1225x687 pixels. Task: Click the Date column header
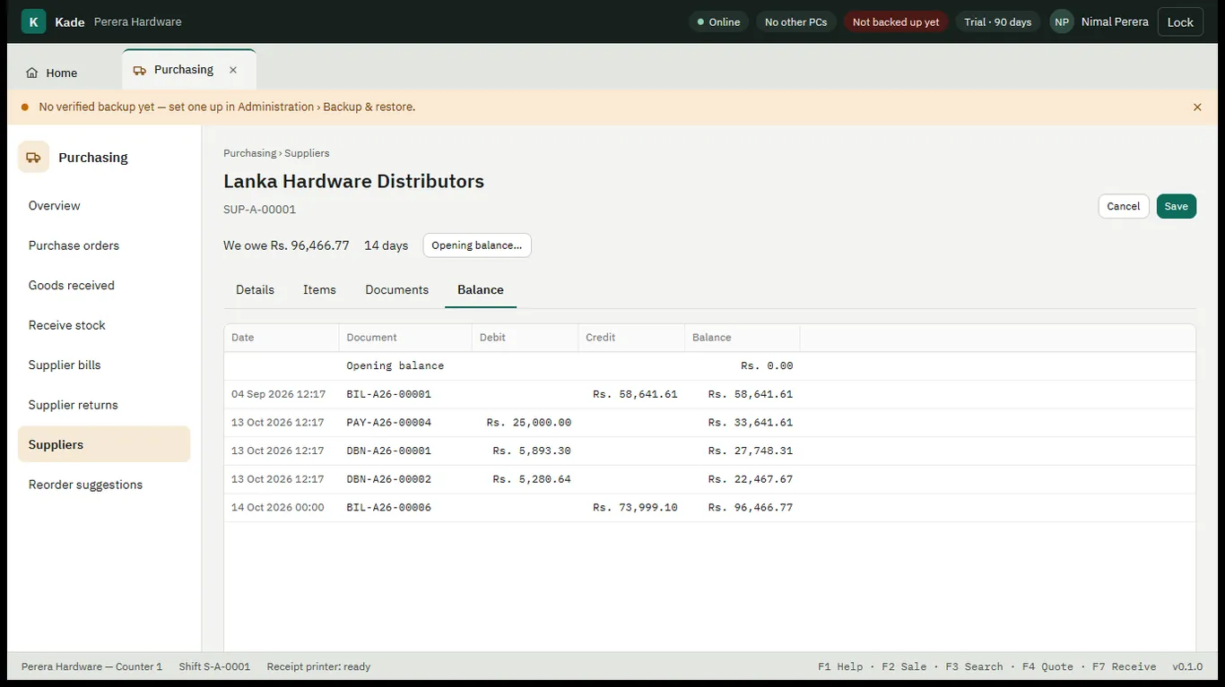(282, 338)
